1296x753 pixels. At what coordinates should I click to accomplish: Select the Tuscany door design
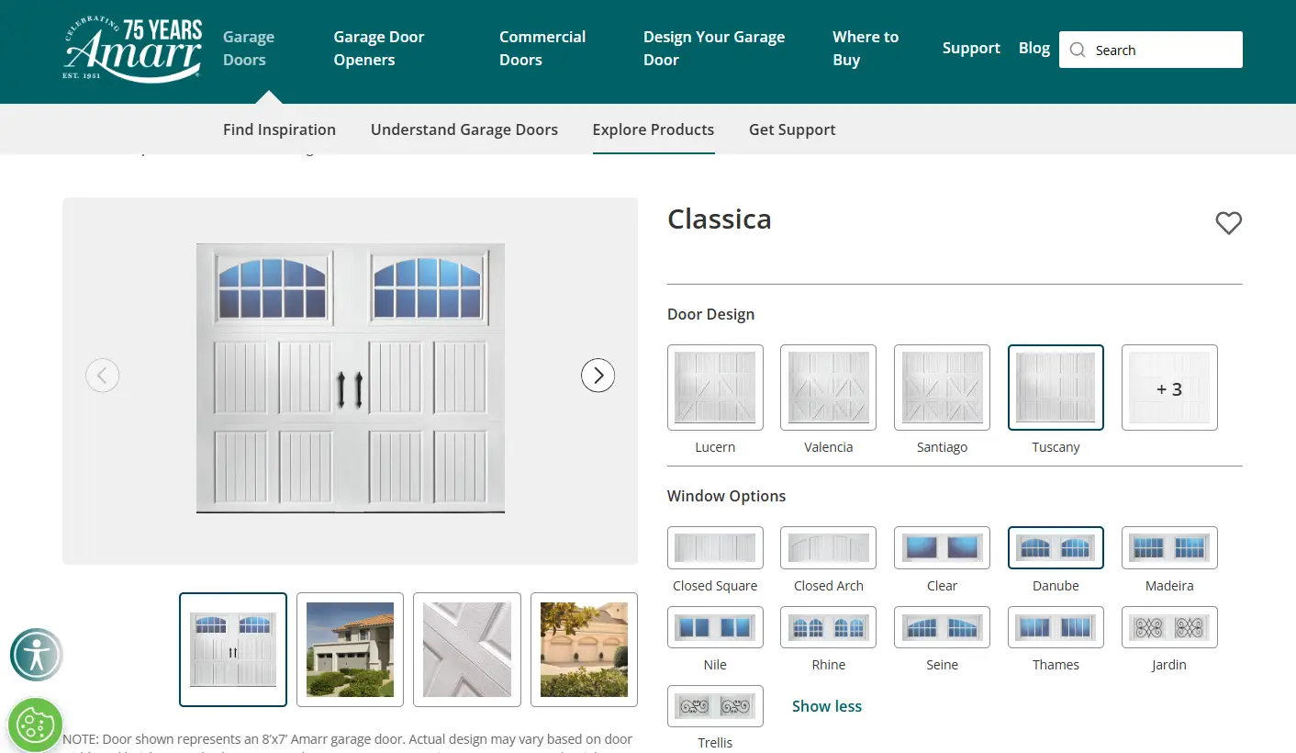click(x=1056, y=388)
